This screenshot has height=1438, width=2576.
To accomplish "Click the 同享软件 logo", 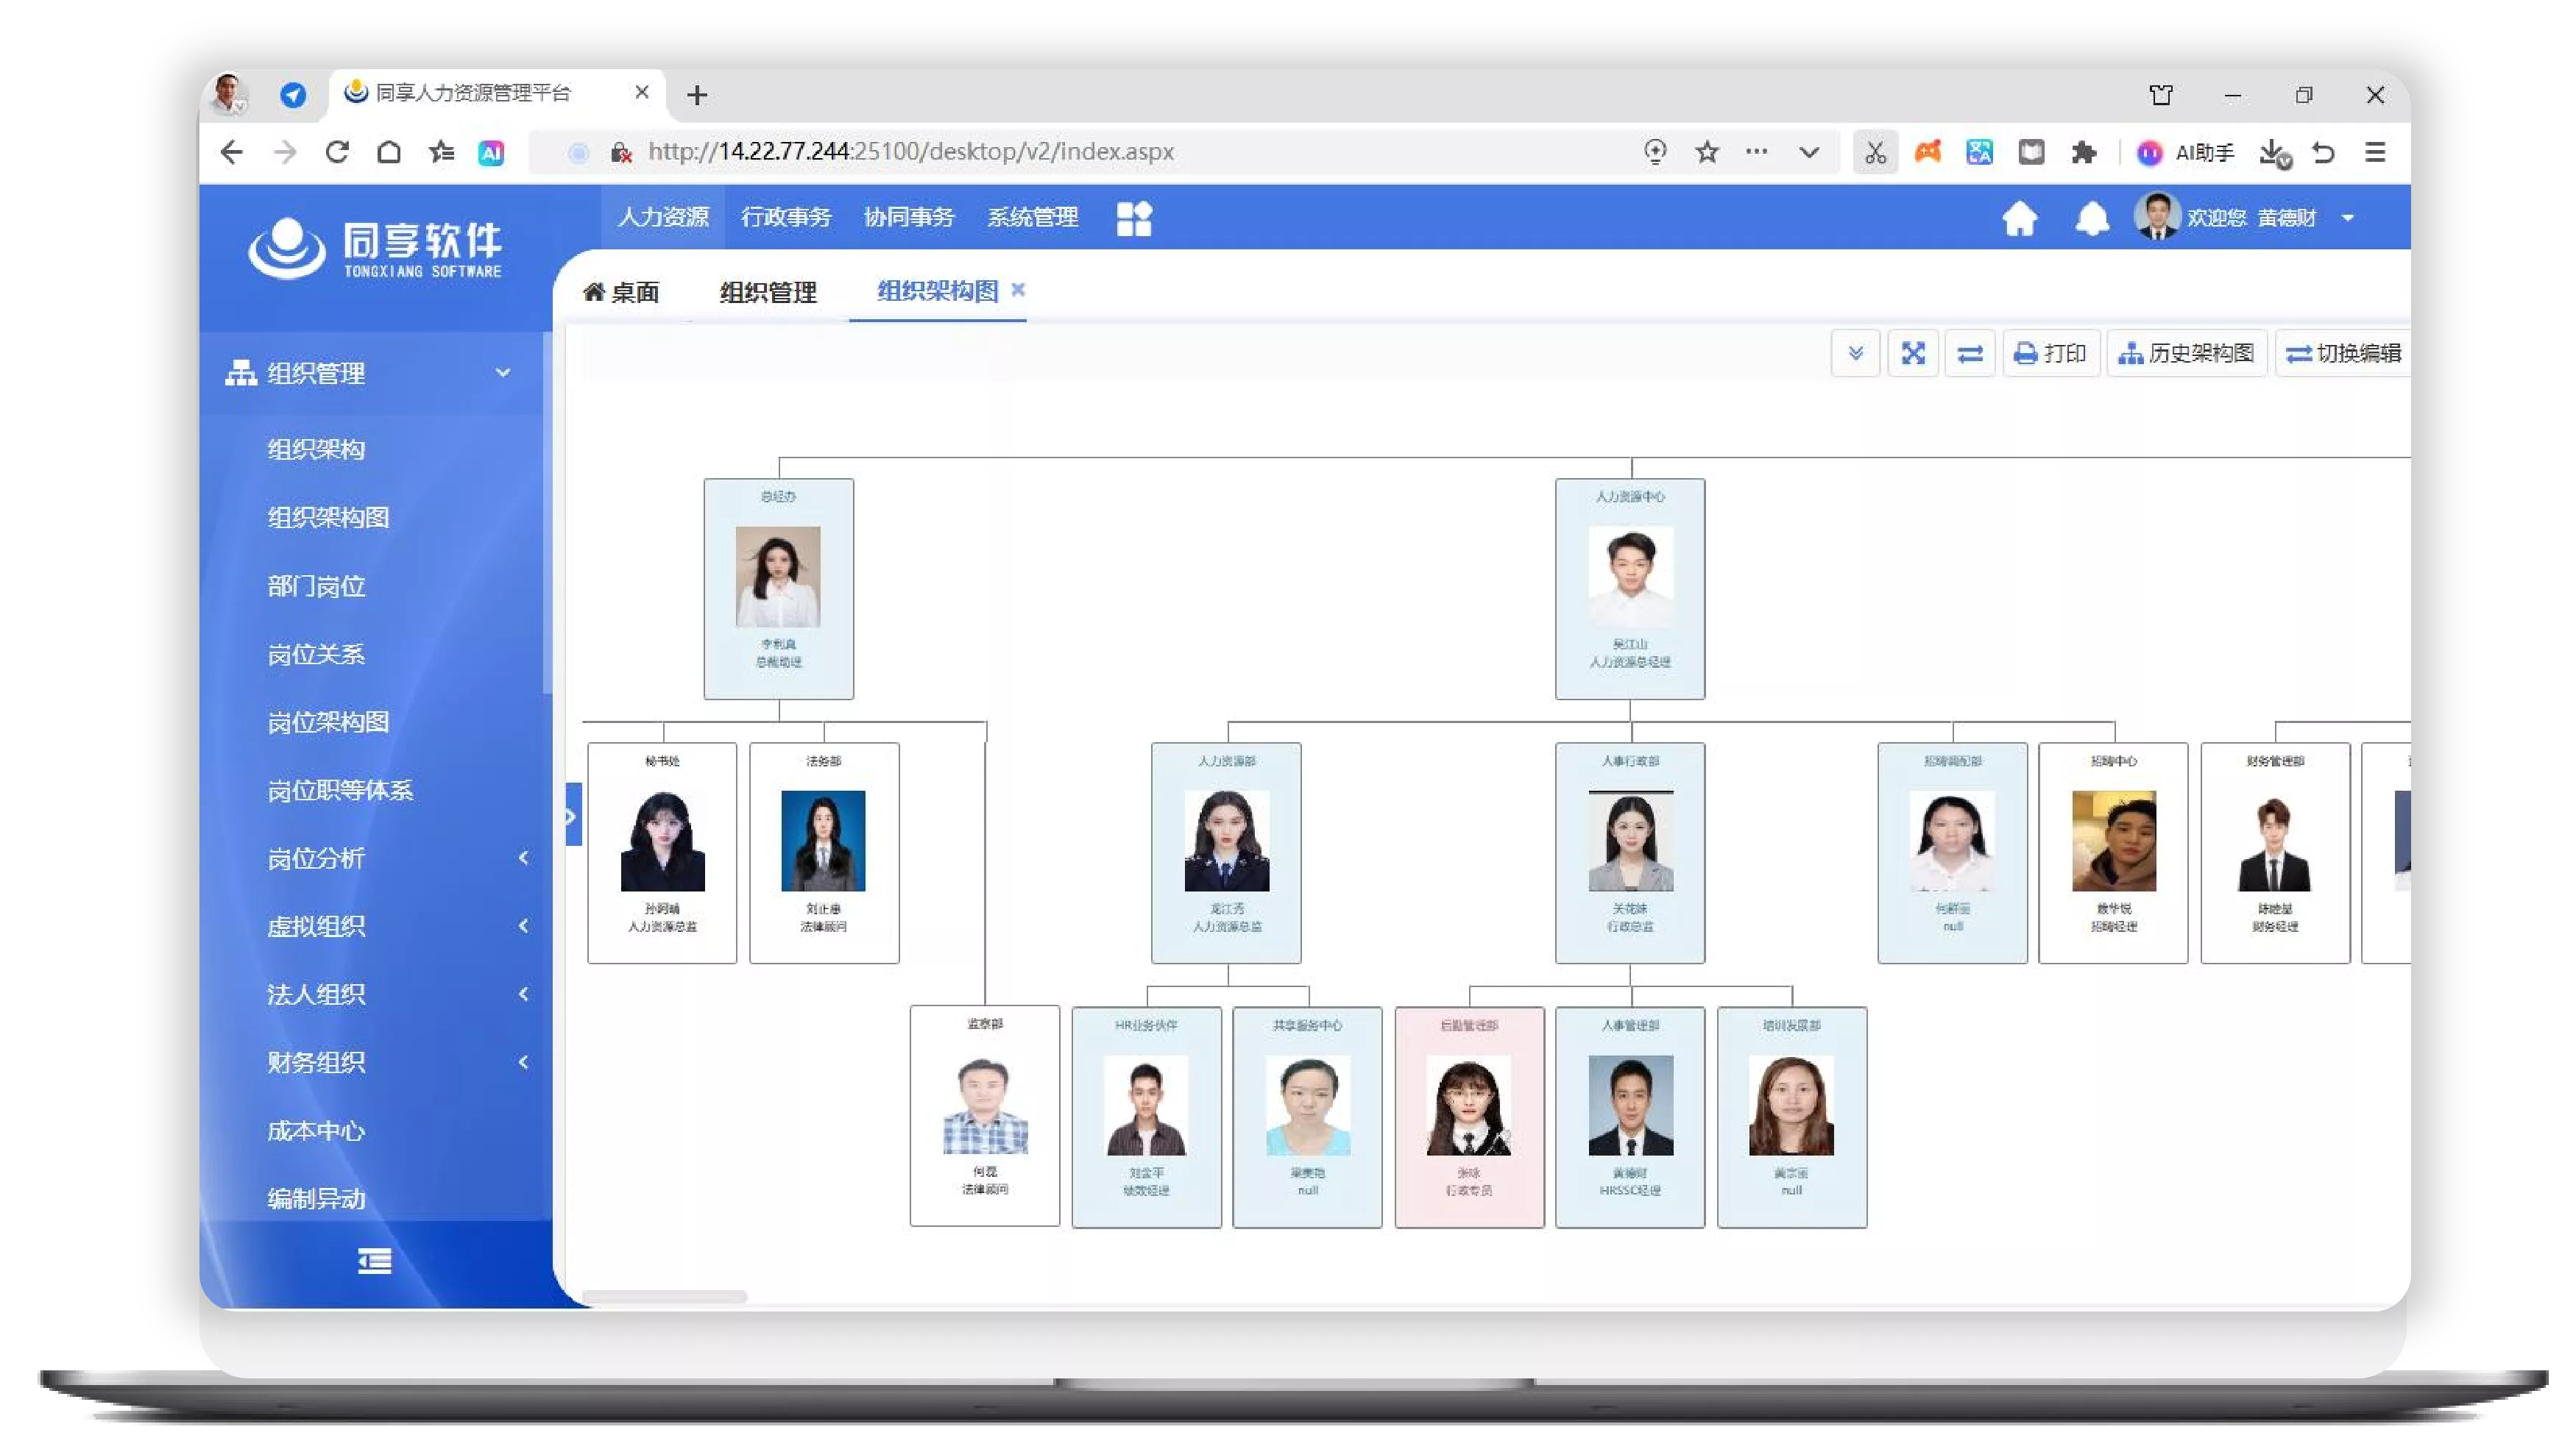I will tap(375, 249).
